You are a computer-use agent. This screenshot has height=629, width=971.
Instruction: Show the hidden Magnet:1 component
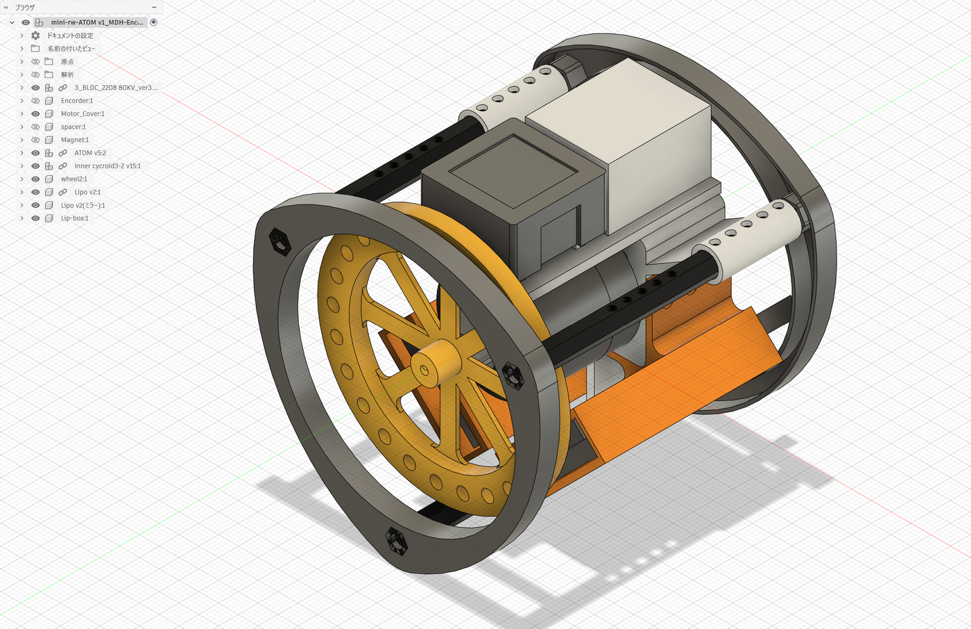(35, 140)
